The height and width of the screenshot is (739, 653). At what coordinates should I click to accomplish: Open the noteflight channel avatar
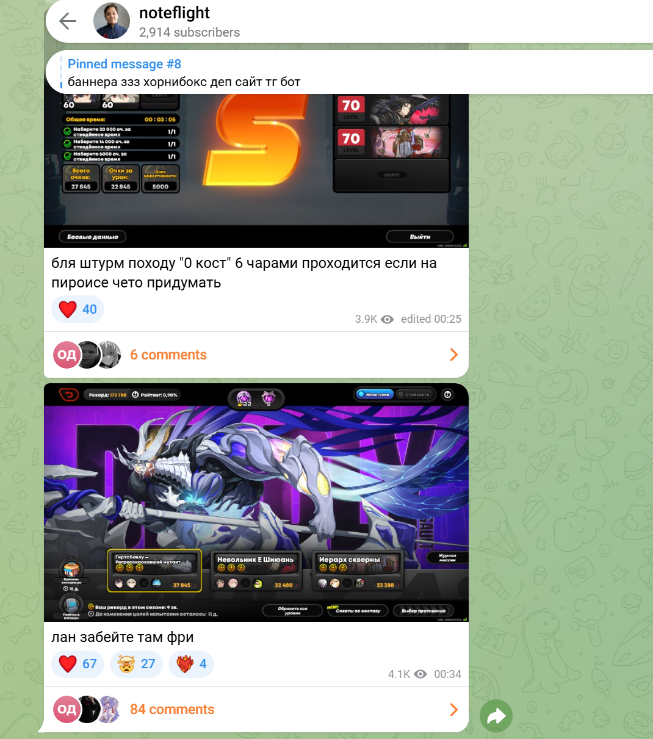112,21
